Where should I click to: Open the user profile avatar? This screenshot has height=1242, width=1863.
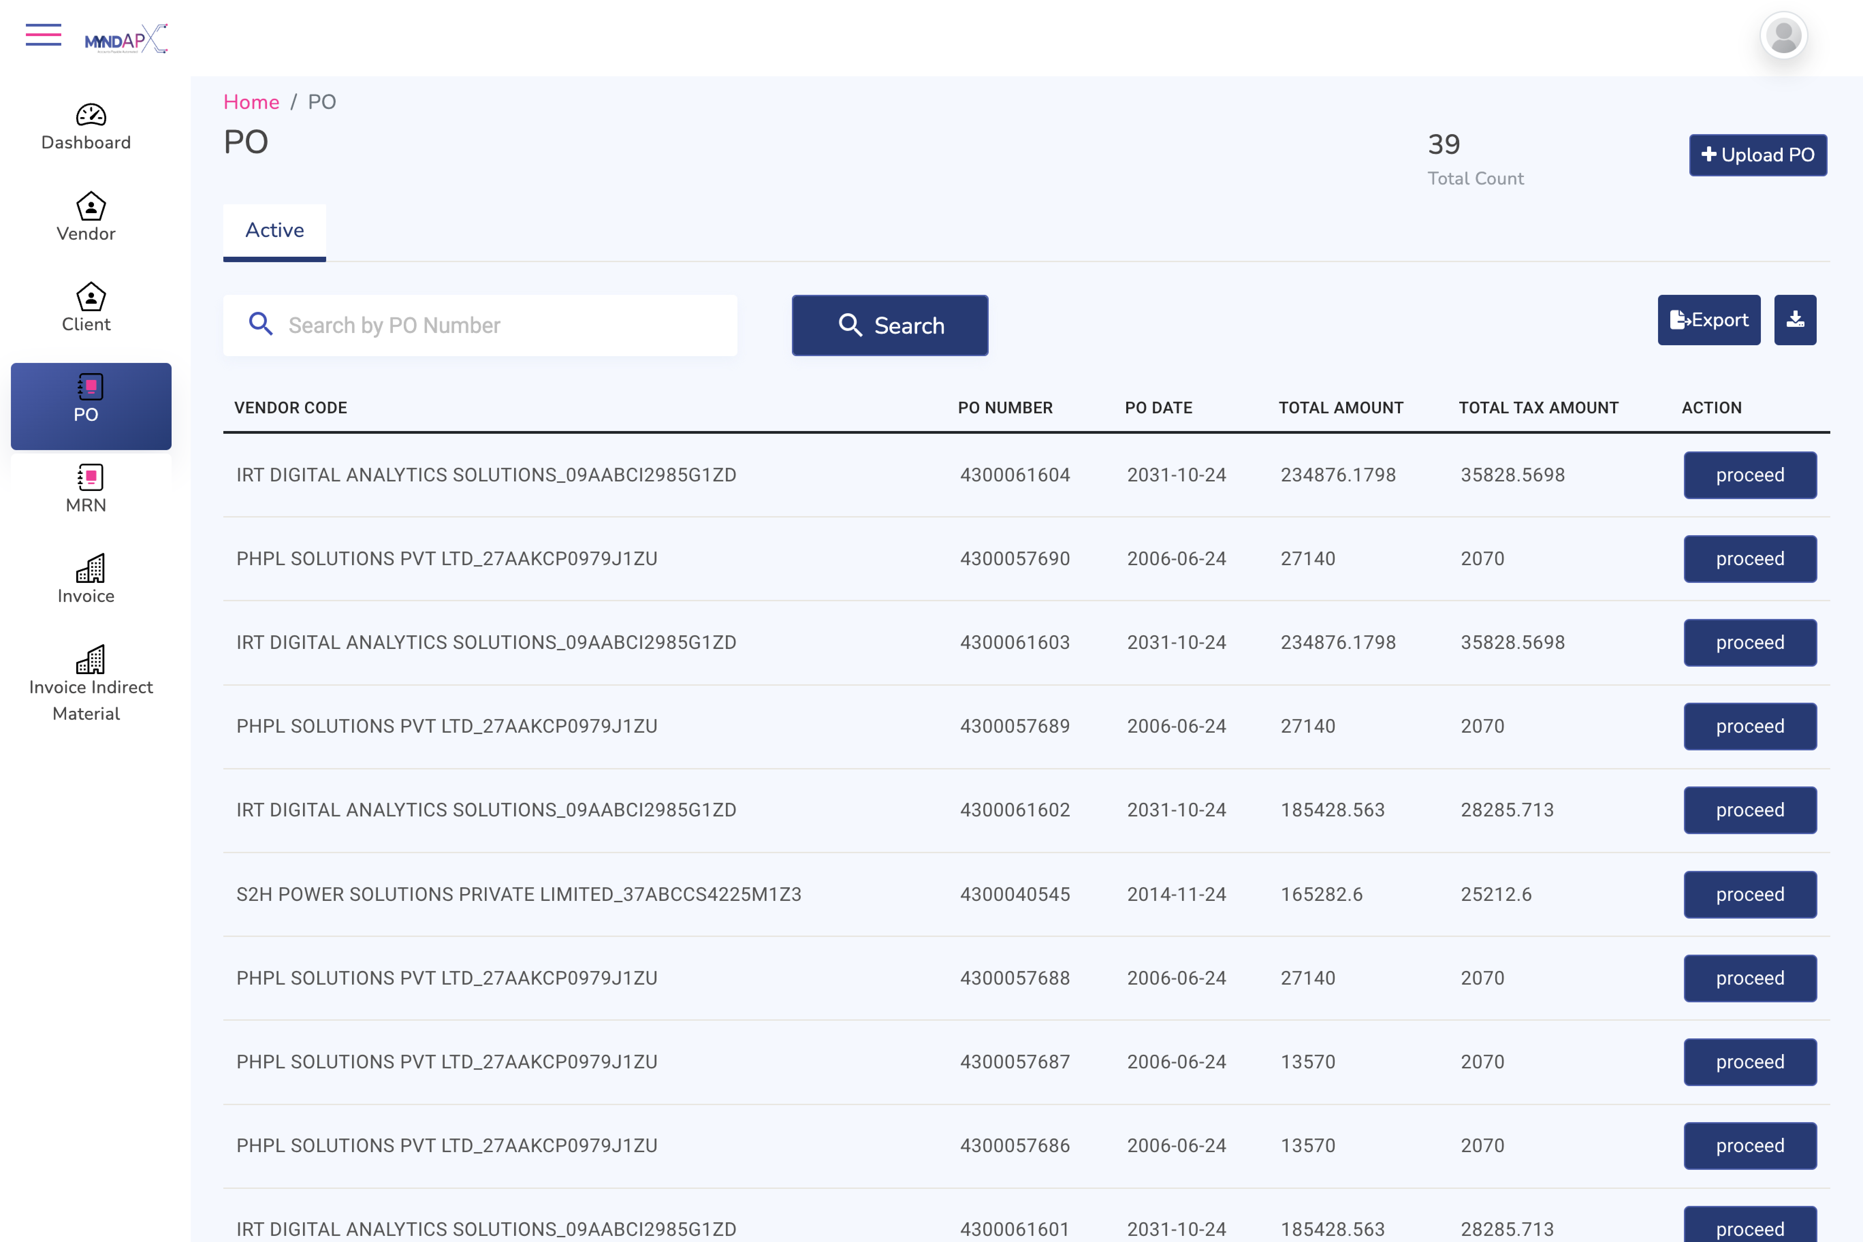[x=1783, y=36]
